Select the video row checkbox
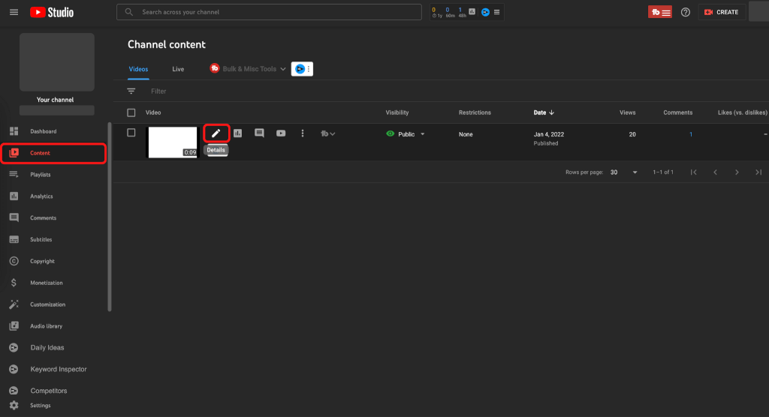The image size is (769, 417). pos(131,133)
